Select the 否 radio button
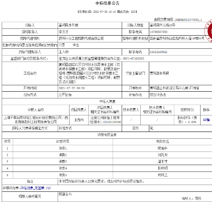Viewport: 212px width, 202px height. click(74, 45)
